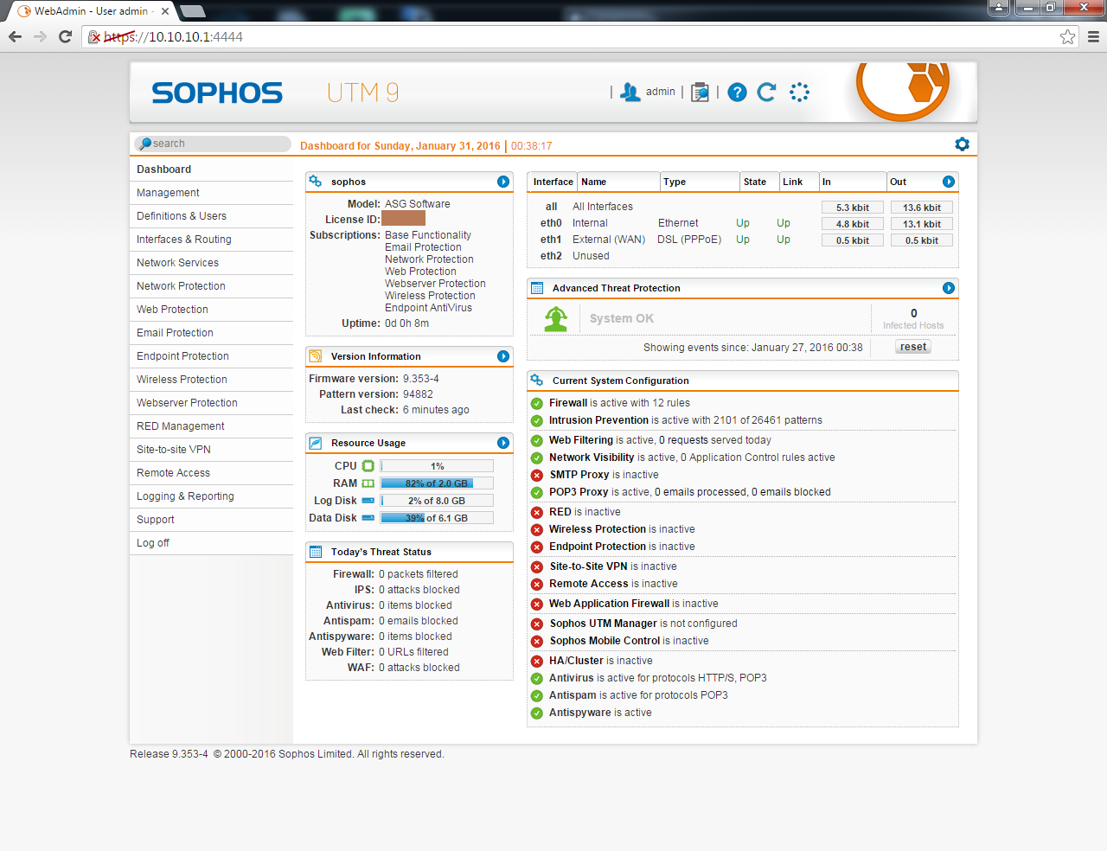This screenshot has height=851, width=1107.
Task: Click Pattern version 94882 value
Action: (x=418, y=394)
